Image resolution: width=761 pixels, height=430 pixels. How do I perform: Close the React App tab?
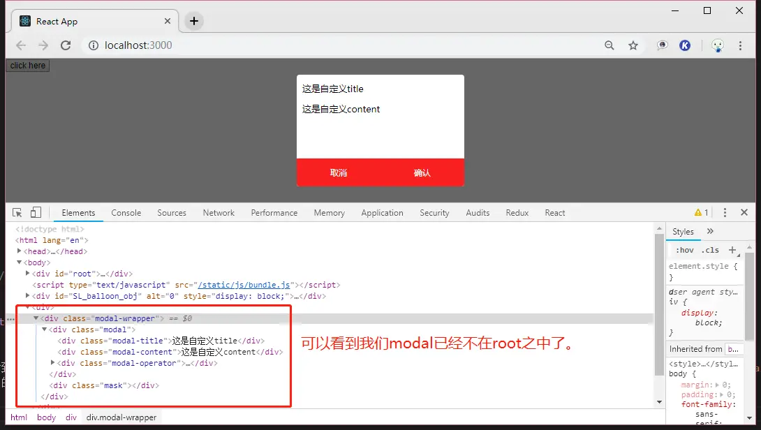tap(168, 21)
